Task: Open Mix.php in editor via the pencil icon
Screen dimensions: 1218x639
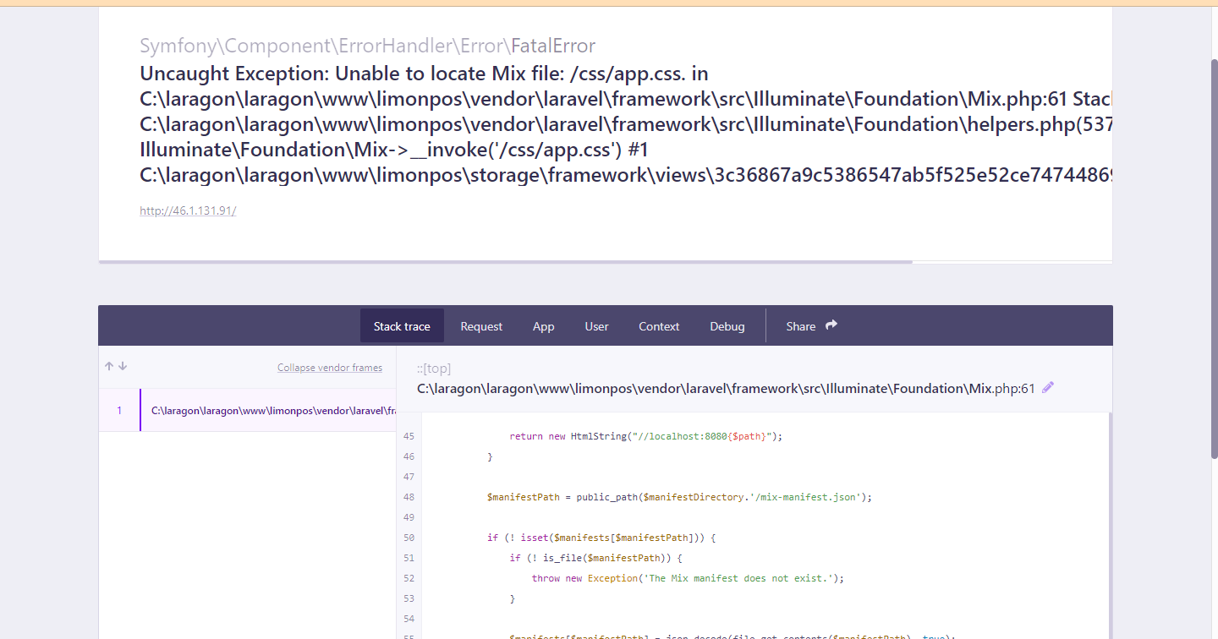Action: point(1047,387)
